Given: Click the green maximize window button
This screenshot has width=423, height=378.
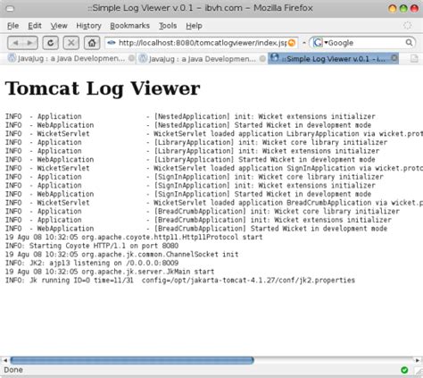Looking at the screenshot, I should (x=403, y=9).
